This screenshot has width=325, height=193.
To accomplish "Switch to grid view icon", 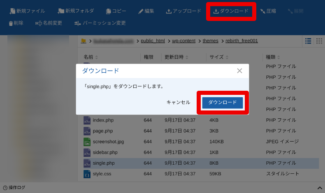I will click(x=319, y=41).
